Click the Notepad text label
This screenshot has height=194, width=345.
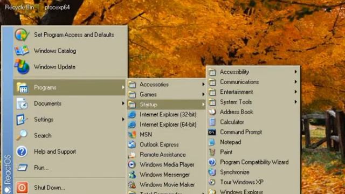230,142
